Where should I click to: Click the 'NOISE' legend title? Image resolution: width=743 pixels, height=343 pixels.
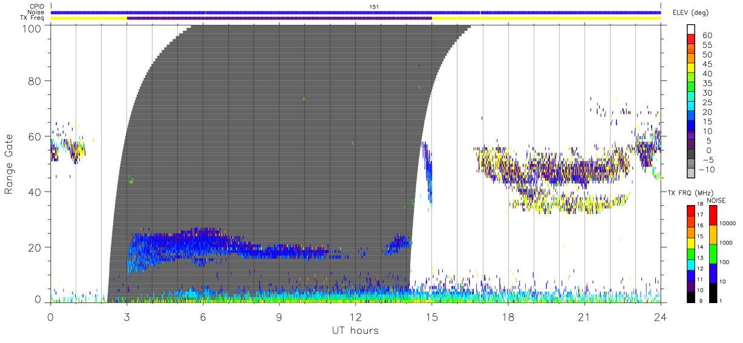pos(717,200)
